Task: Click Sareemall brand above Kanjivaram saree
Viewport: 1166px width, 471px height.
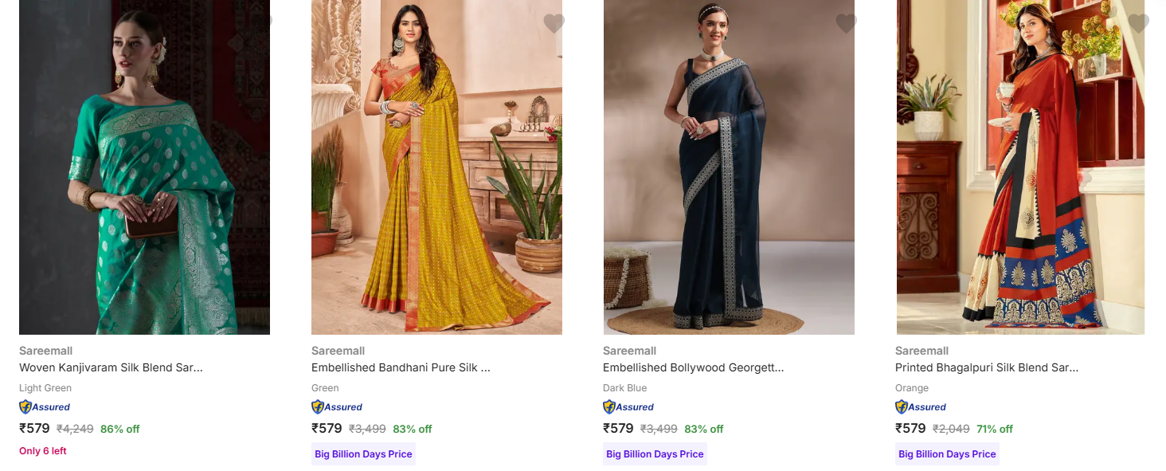Action: pos(45,351)
